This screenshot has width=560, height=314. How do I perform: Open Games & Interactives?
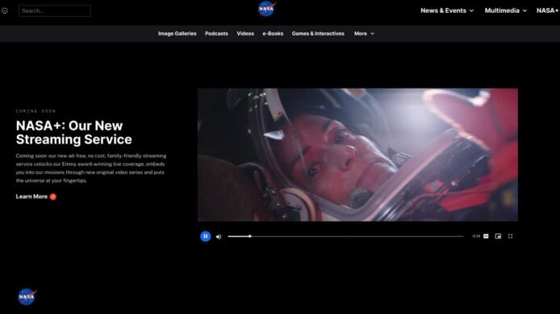click(318, 34)
